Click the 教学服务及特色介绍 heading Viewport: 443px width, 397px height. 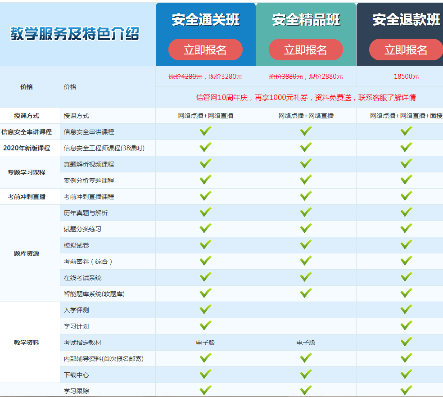(x=75, y=34)
